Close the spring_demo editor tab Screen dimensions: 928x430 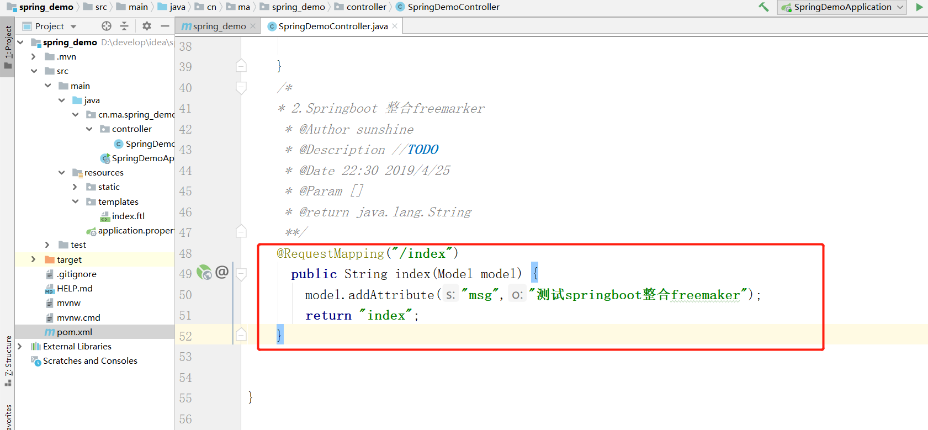click(x=253, y=26)
